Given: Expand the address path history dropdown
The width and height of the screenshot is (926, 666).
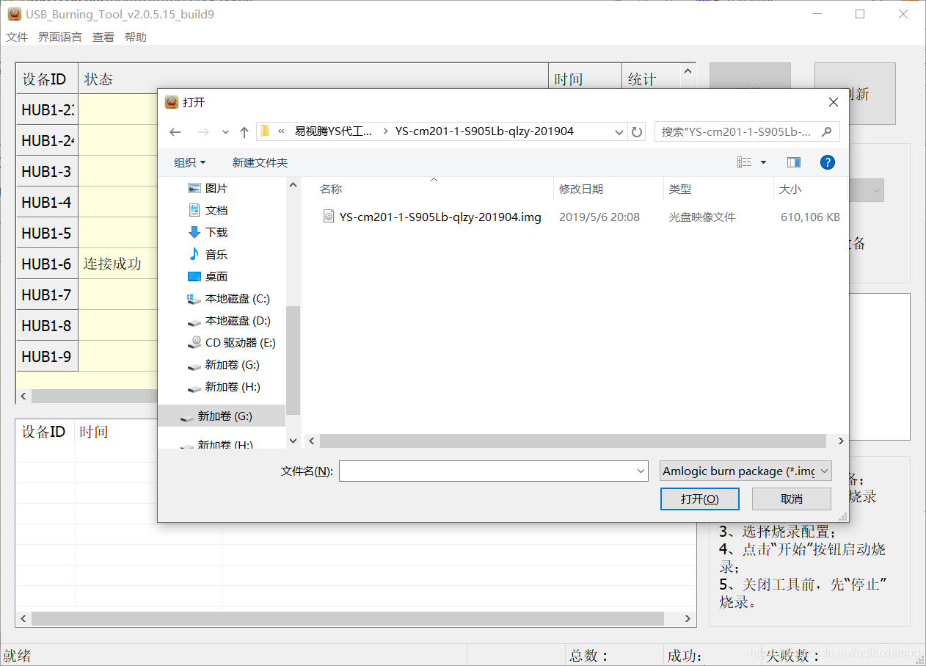Looking at the screenshot, I should point(619,132).
